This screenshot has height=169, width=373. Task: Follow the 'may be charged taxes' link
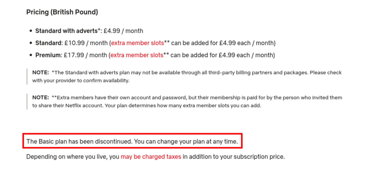pyautogui.click(x=151, y=157)
